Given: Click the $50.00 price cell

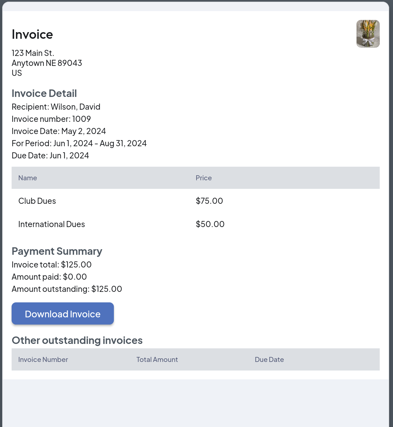Looking at the screenshot, I should (210, 224).
